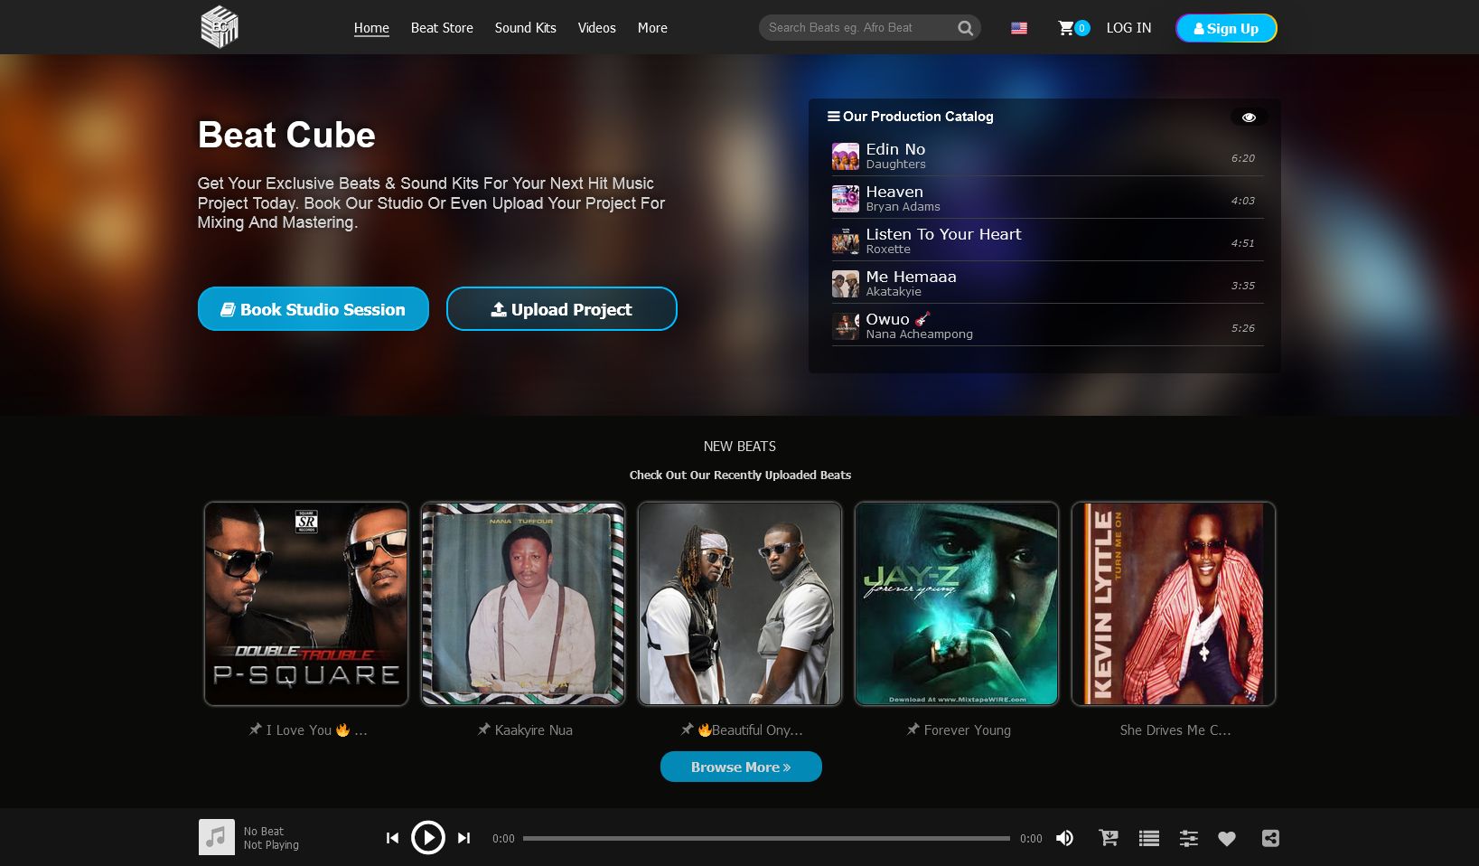
Task: Click the Browse More button
Action: 741,767
